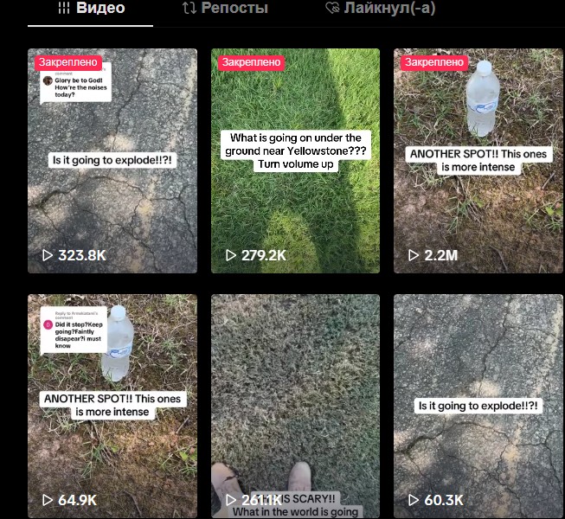Open the video showing shoes on grass
565x519 pixels.
pos(295,407)
